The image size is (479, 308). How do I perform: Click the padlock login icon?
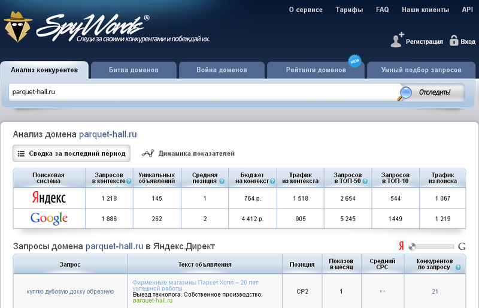[x=454, y=40]
